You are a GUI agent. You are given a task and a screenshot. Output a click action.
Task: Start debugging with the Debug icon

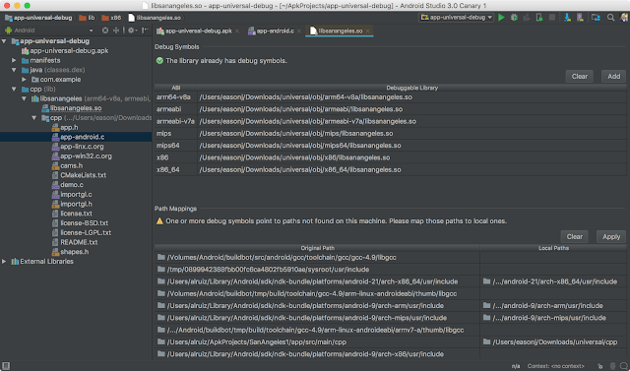(x=514, y=18)
